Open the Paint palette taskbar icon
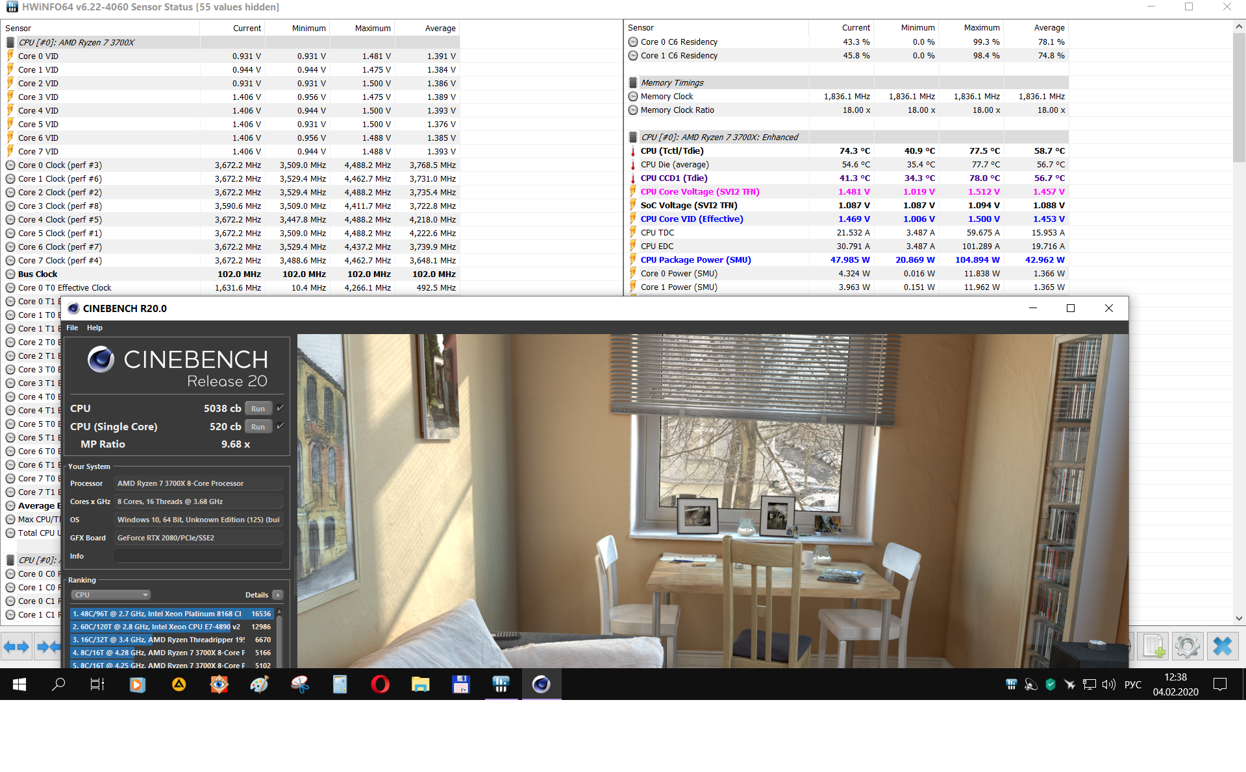 pyautogui.click(x=260, y=684)
